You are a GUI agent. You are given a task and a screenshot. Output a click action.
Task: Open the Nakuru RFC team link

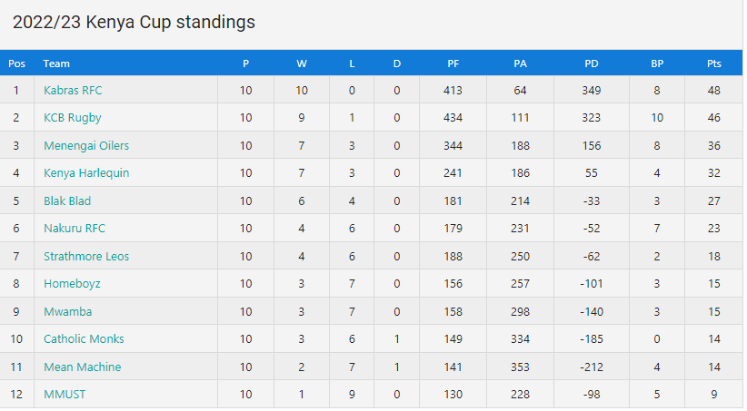pyautogui.click(x=75, y=229)
